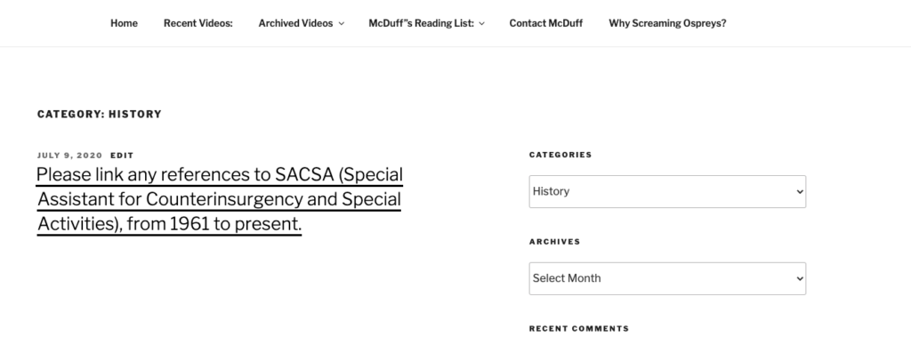Click the arrow of the History select box
Image resolution: width=911 pixels, height=345 pixels.
point(800,192)
